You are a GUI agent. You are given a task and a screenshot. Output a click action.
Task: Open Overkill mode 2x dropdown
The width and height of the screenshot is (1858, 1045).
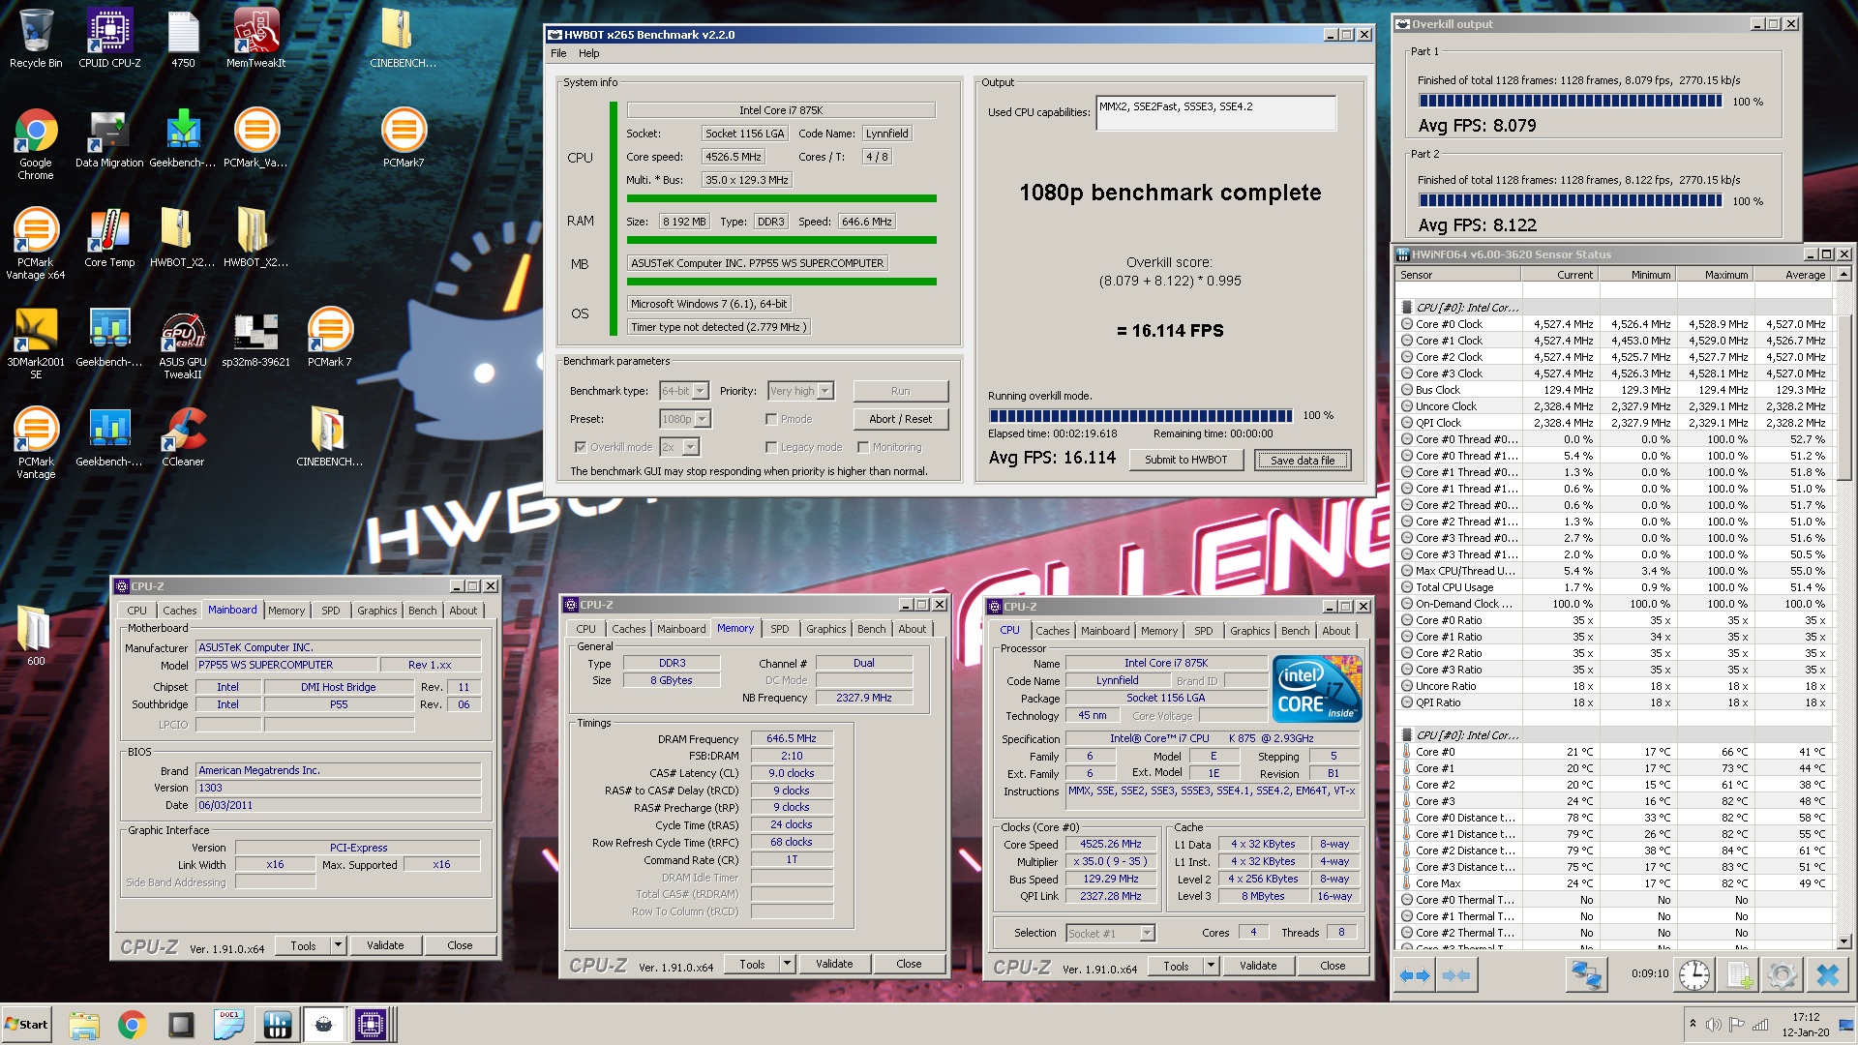(x=690, y=447)
